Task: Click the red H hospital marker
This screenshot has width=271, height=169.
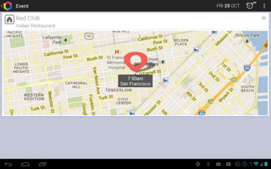Action: click(117, 52)
